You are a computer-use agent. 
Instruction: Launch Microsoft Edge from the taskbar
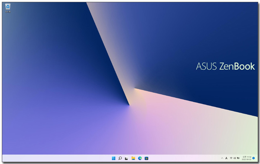point(140,158)
